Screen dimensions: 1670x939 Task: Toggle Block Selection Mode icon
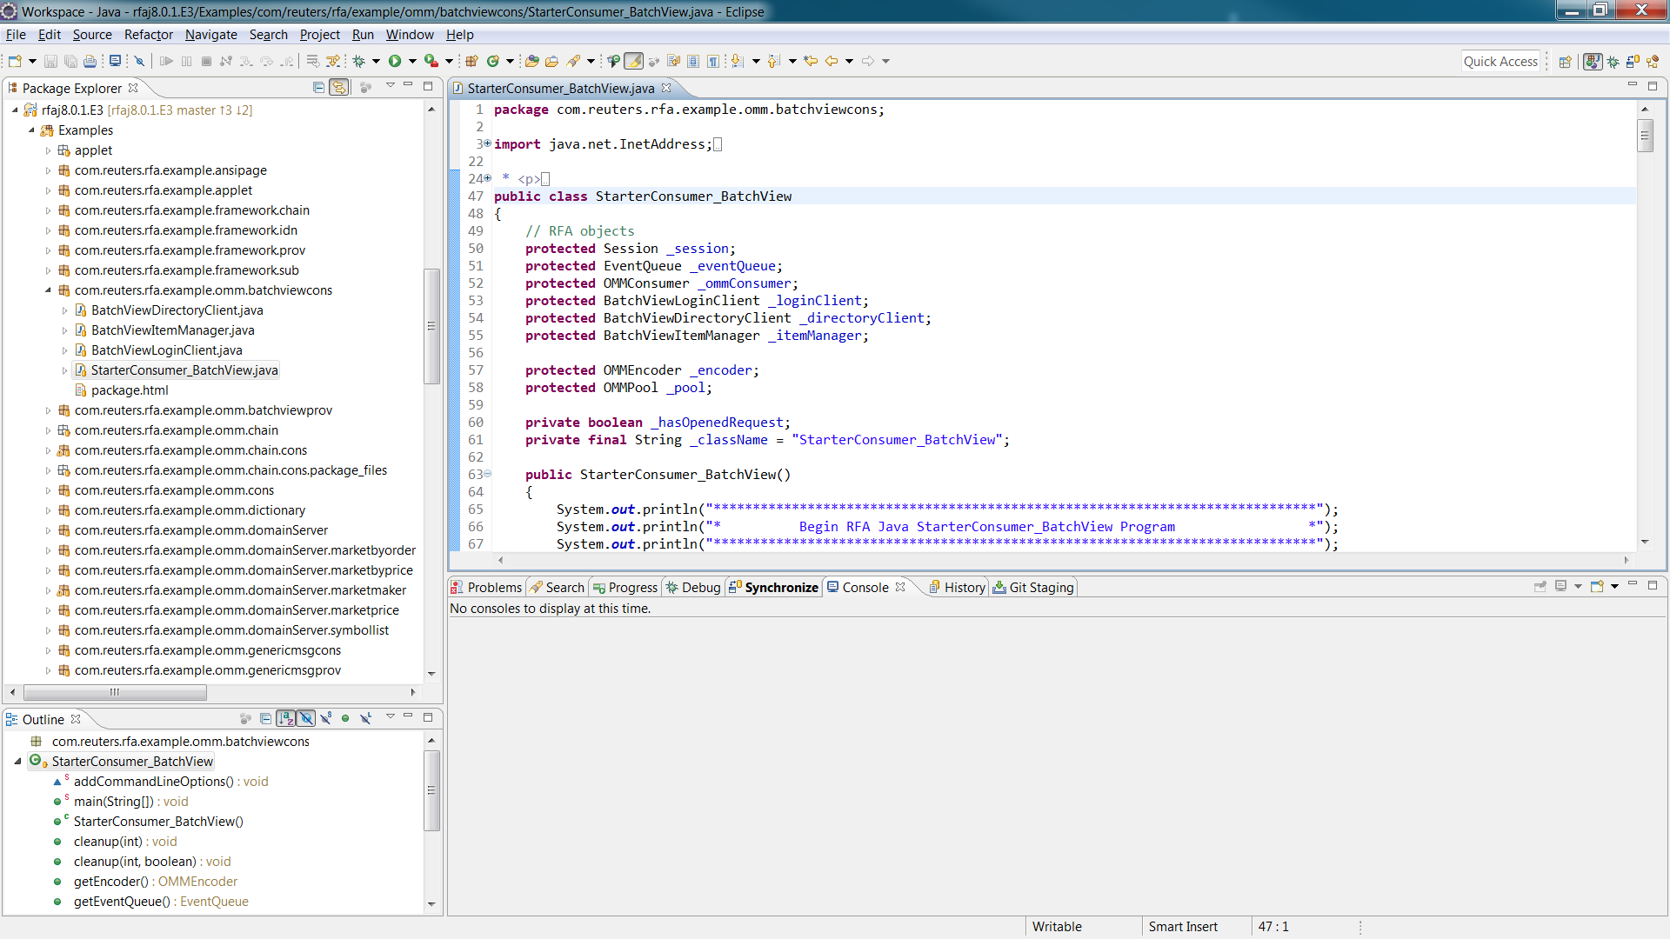click(x=693, y=61)
